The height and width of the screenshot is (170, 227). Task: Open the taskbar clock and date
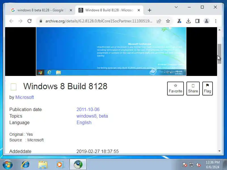pos(213,165)
